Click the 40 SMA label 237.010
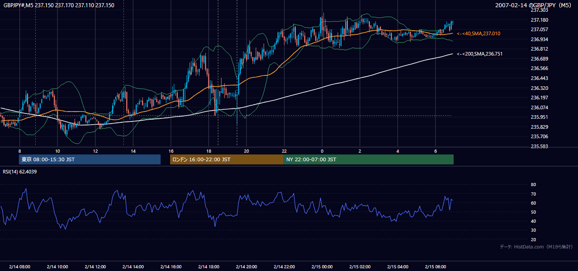 [x=479, y=33]
